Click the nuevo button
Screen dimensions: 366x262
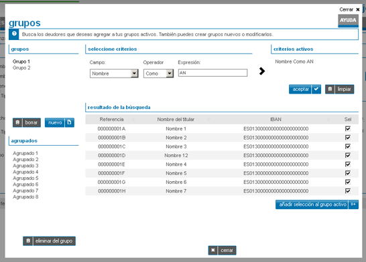[60, 122]
